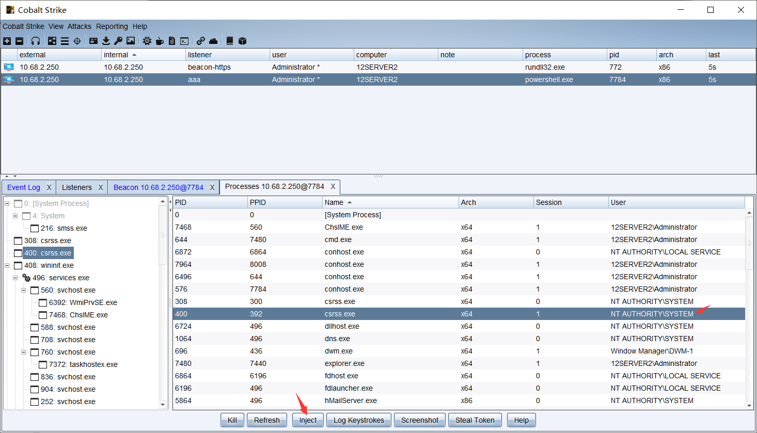Click the Inject button
This screenshot has width=757, height=433.
coord(308,420)
